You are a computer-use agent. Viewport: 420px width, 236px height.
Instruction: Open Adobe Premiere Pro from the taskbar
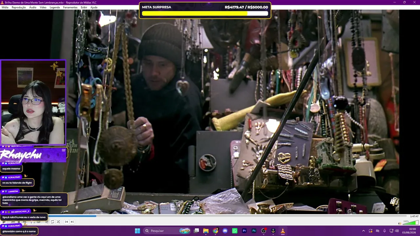244,231
